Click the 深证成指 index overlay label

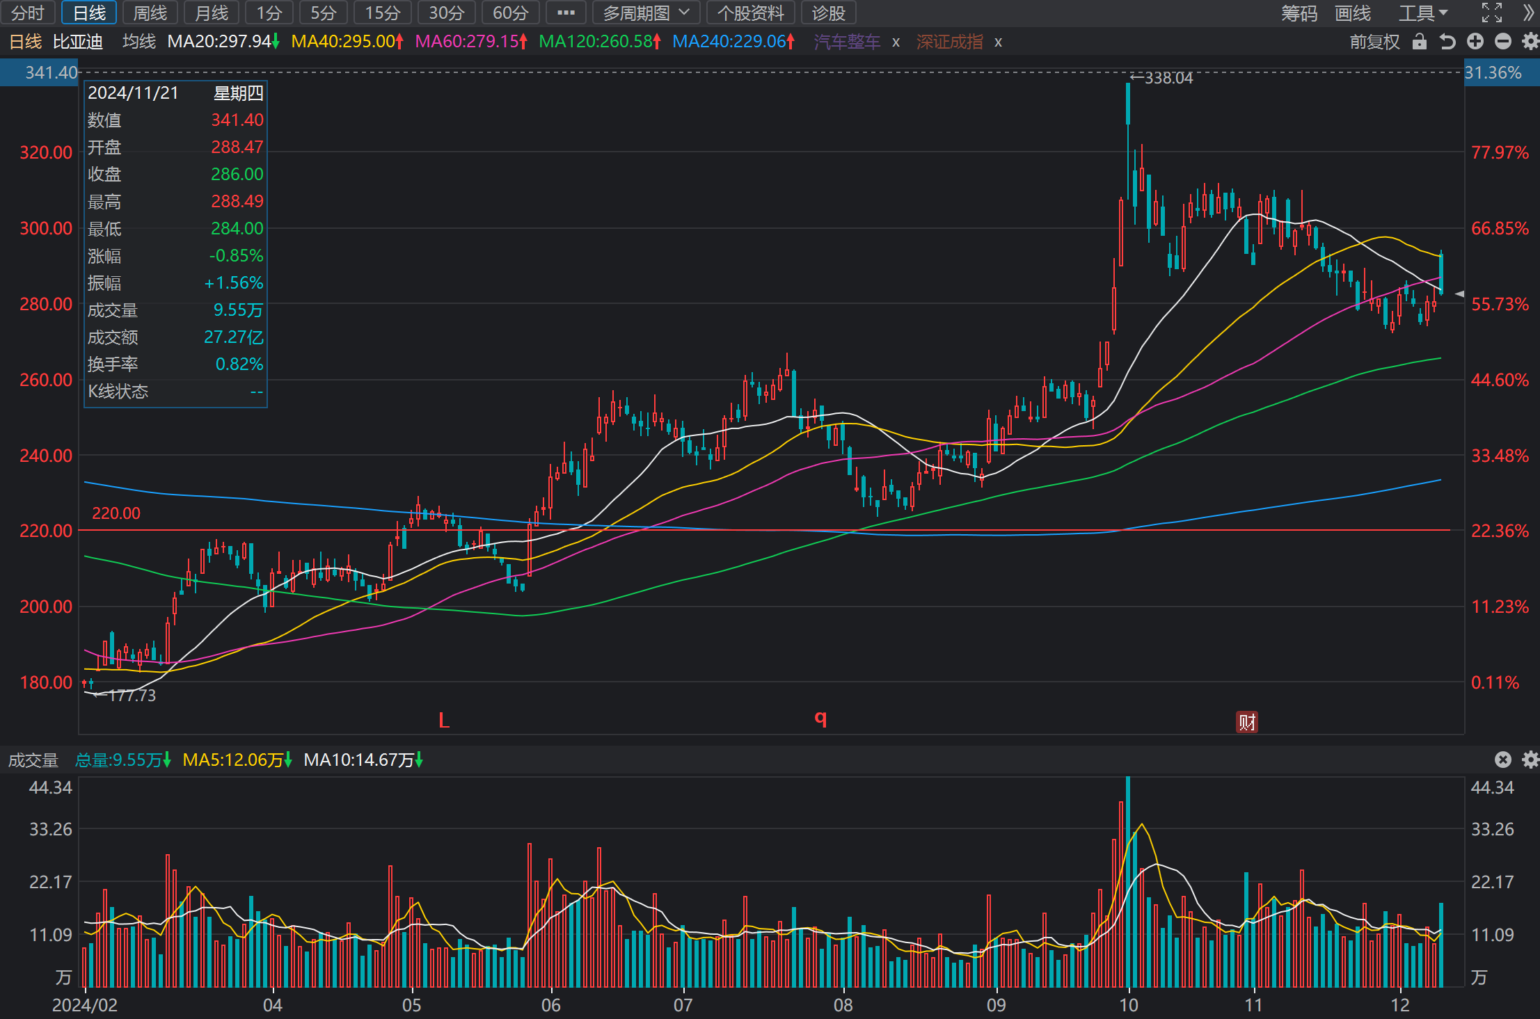949,42
